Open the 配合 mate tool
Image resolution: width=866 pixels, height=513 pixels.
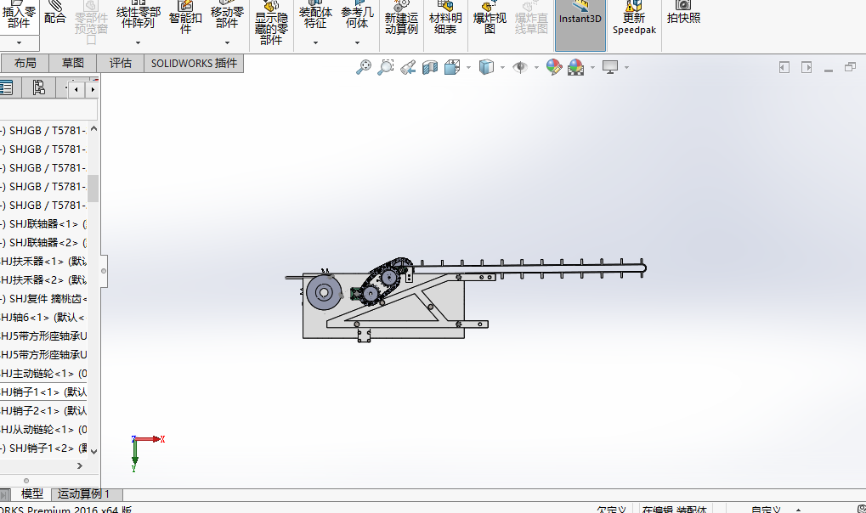tap(54, 14)
